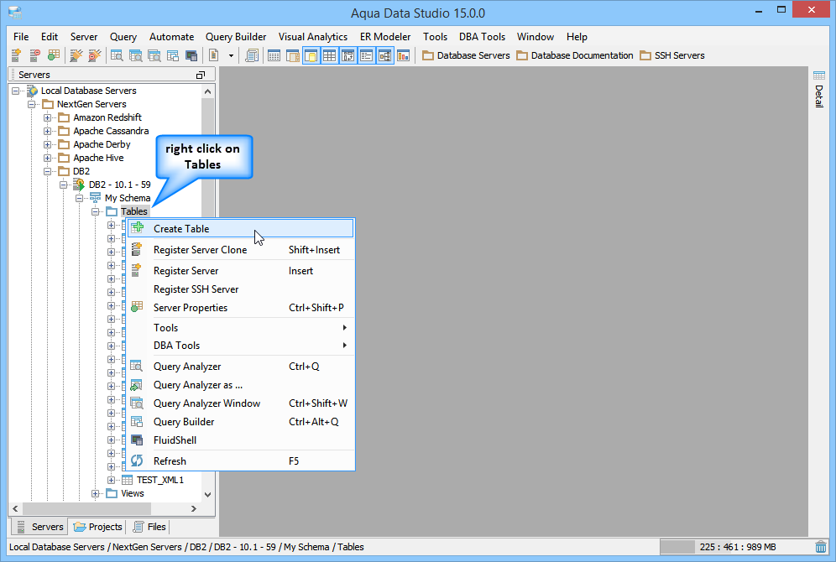Viewport: 836px width, 562px height.
Task: Open the dropdown arrow next to new document icon
Action: click(x=231, y=55)
